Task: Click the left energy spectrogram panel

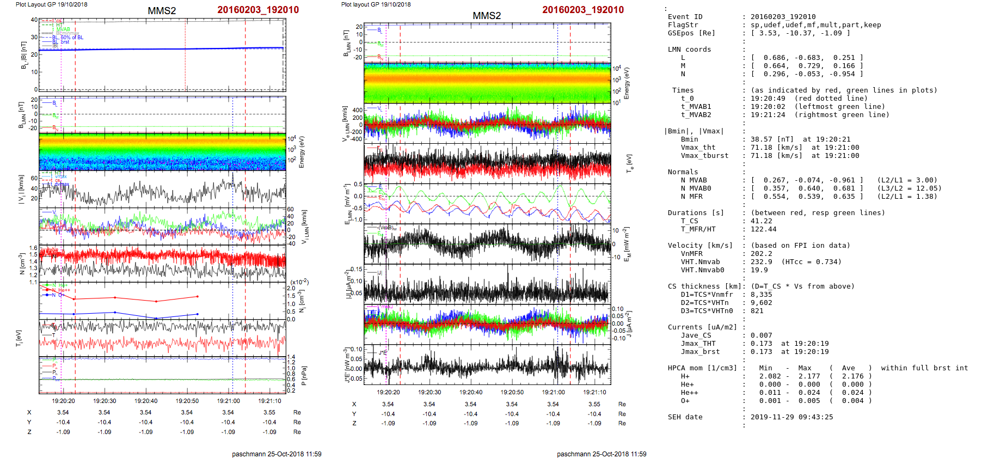Action: click(x=162, y=152)
